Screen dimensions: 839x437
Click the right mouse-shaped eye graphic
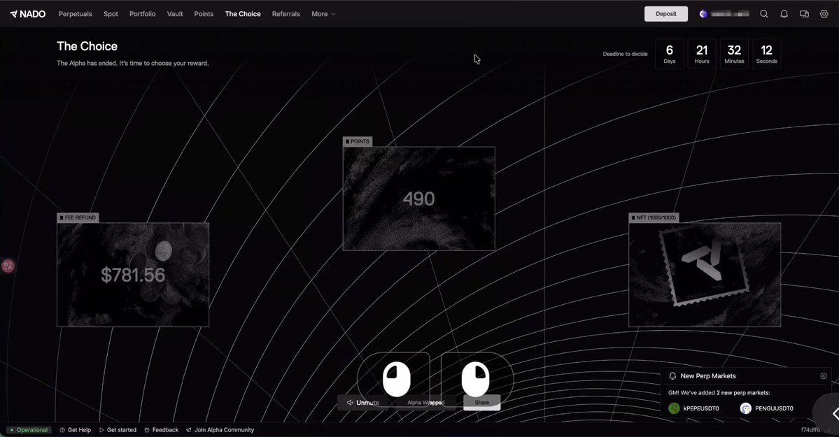[x=475, y=379]
